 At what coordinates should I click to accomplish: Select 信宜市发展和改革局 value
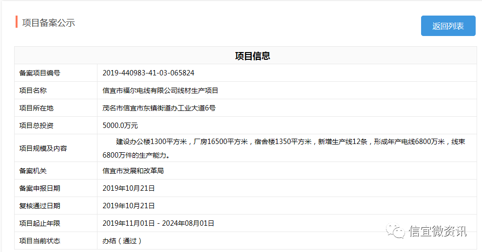pos(133,171)
